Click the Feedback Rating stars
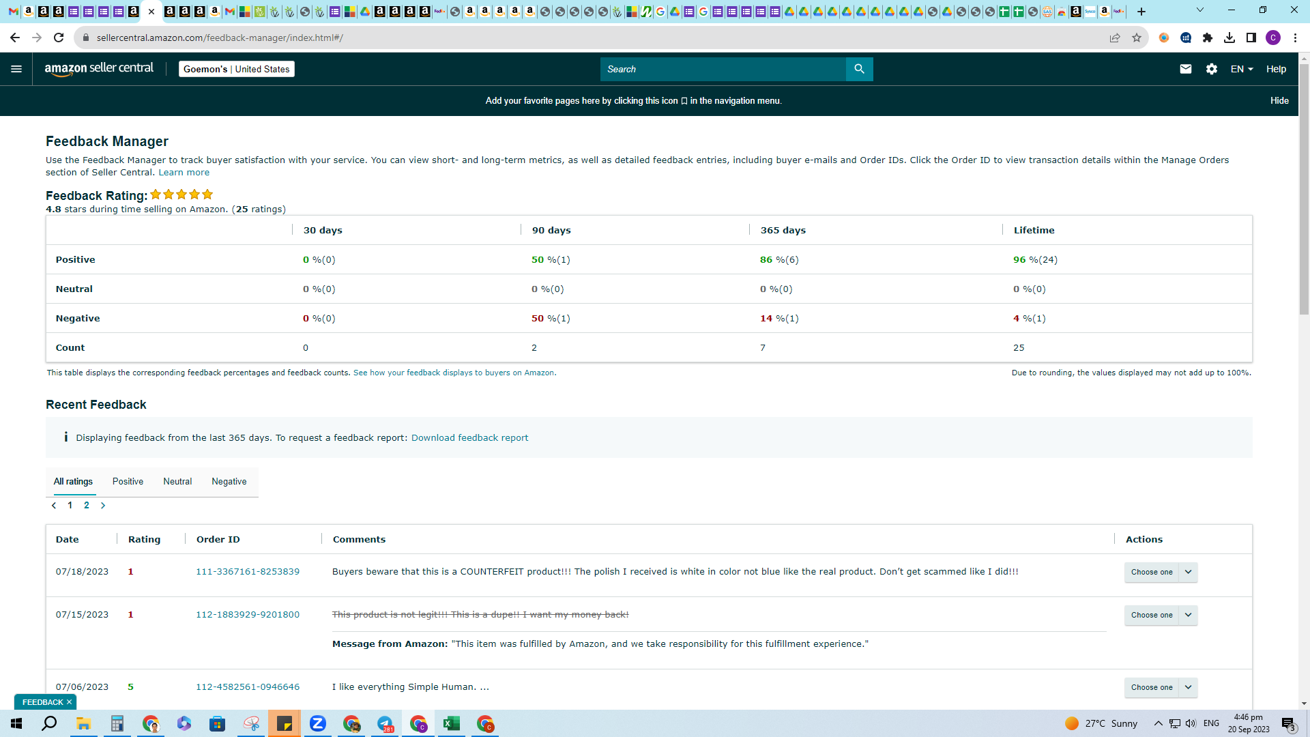 [181, 194]
